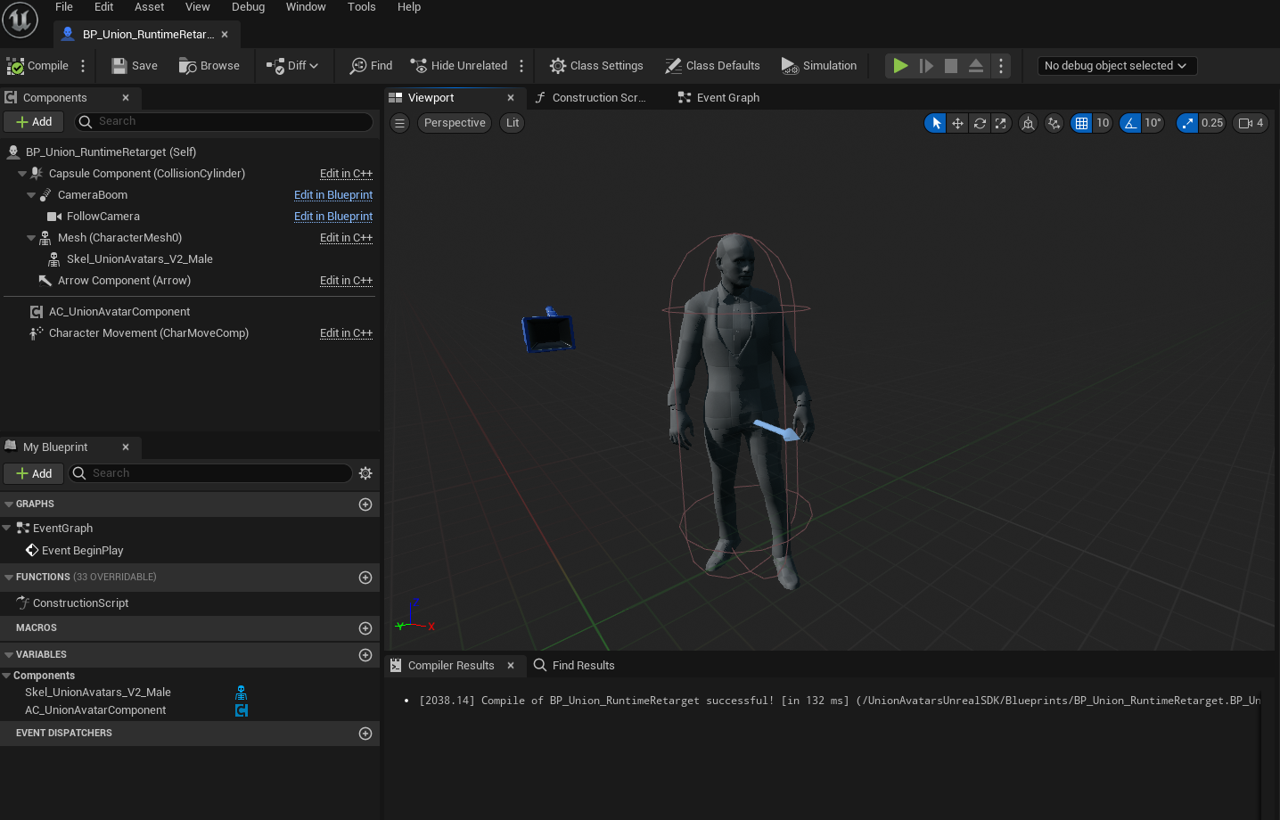Collapse the VARIABLES section

(x=9, y=655)
